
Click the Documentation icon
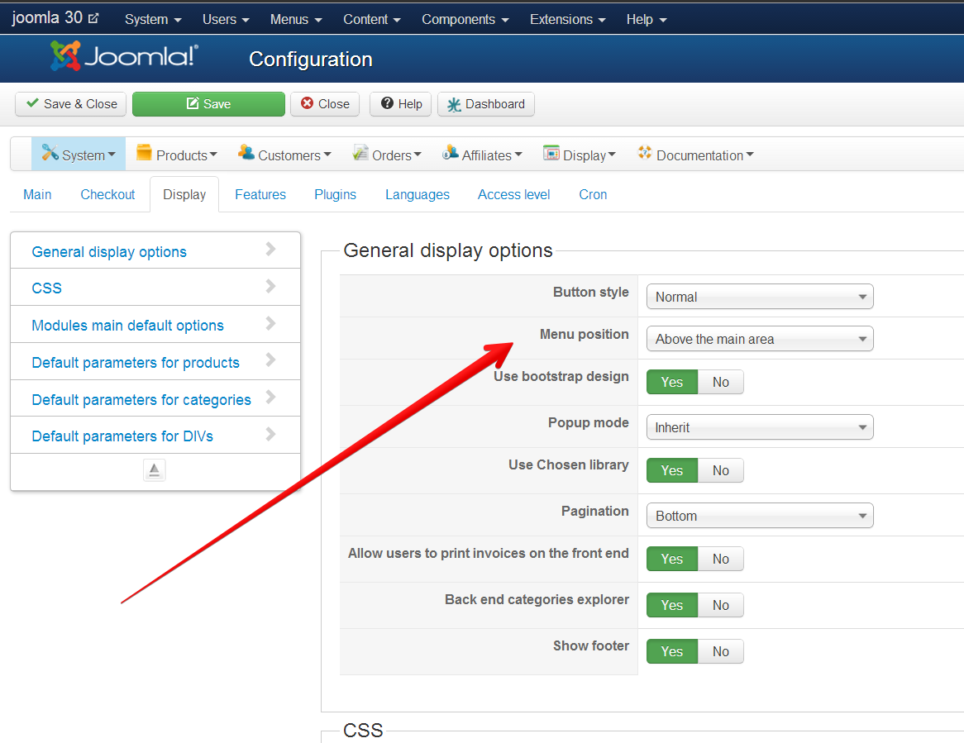click(645, 153)
